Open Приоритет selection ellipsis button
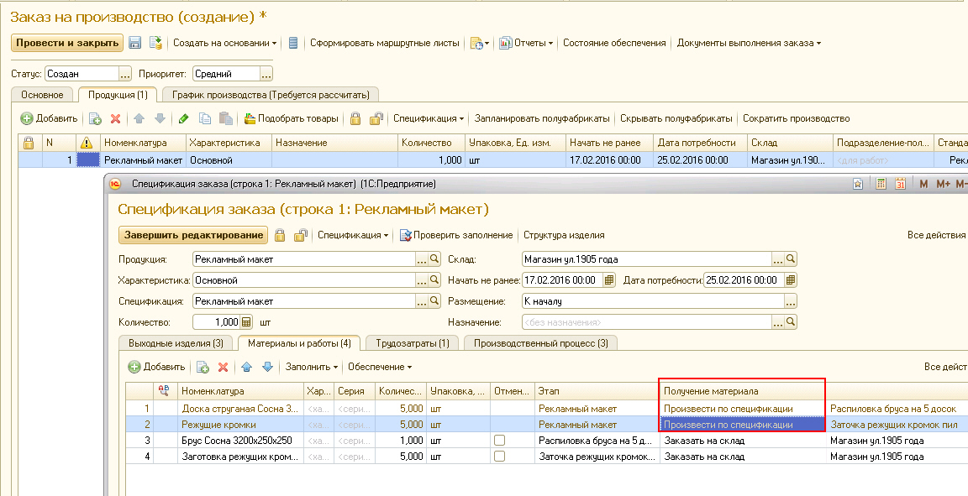 point(266,74)
